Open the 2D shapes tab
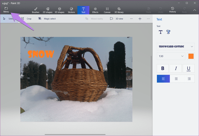199x136 pixels. tap(47, 10)
